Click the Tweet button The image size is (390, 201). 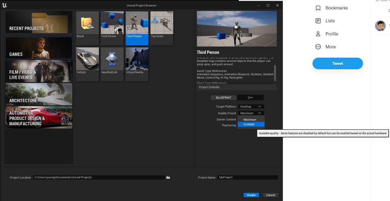tap(338, 64)
